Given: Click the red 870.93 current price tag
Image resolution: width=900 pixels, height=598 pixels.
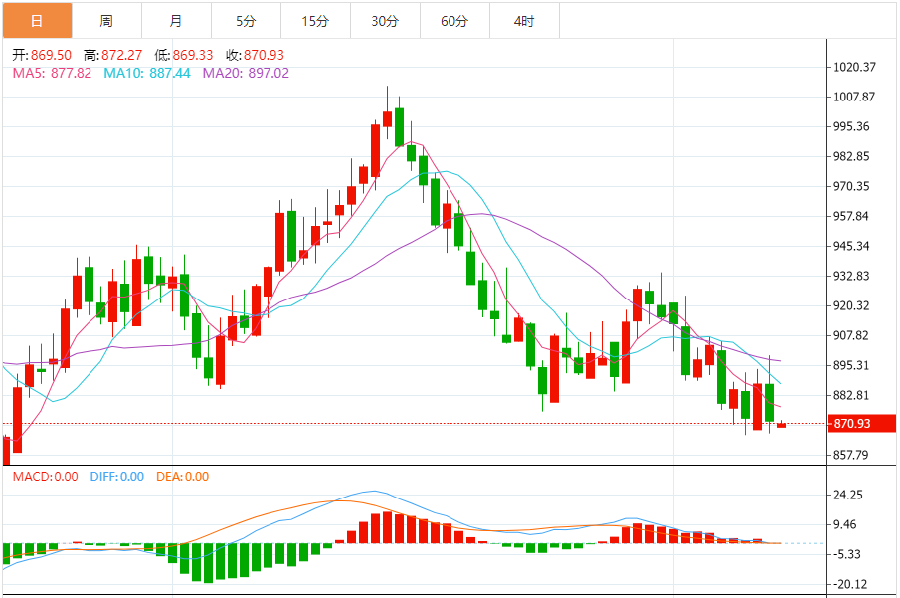Looking at the screenshot, I should tap(862, 423).
